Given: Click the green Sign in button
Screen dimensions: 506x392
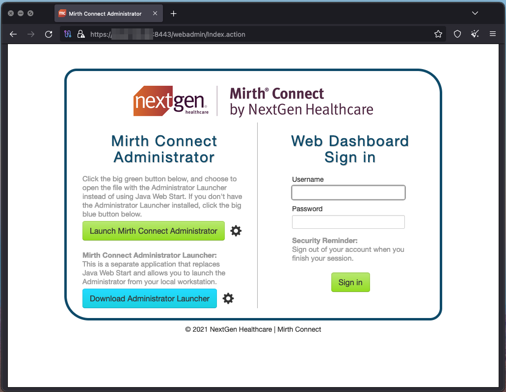Looking at the screenshot, I should 350,282.
